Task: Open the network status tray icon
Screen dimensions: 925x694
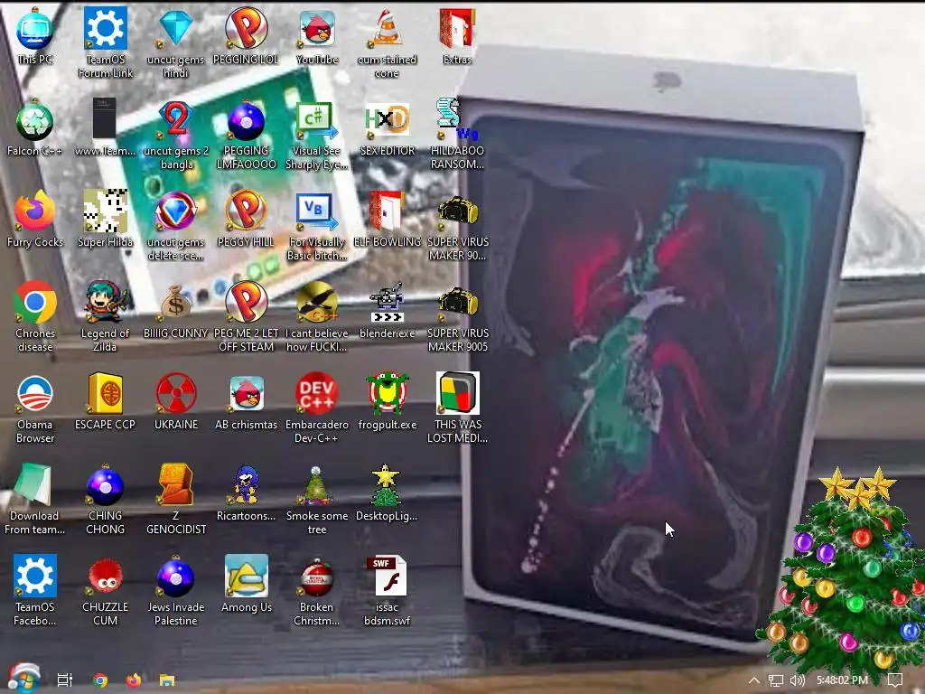Action: (x=776, y=680)
